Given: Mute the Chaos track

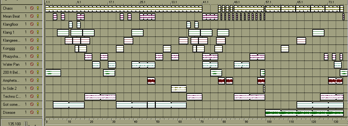Looking at the screenshot, I should click(x=32, y=8).
